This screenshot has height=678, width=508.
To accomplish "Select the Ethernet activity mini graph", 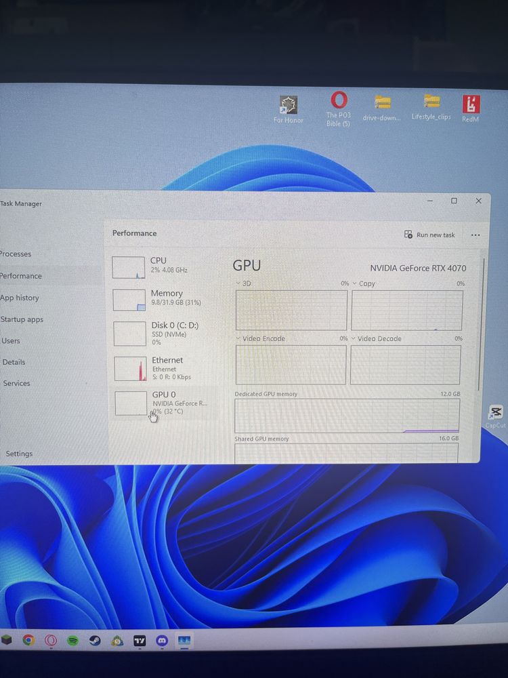I will point(131,368).
